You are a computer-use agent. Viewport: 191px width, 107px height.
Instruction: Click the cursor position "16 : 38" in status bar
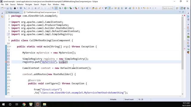(141, 99)
